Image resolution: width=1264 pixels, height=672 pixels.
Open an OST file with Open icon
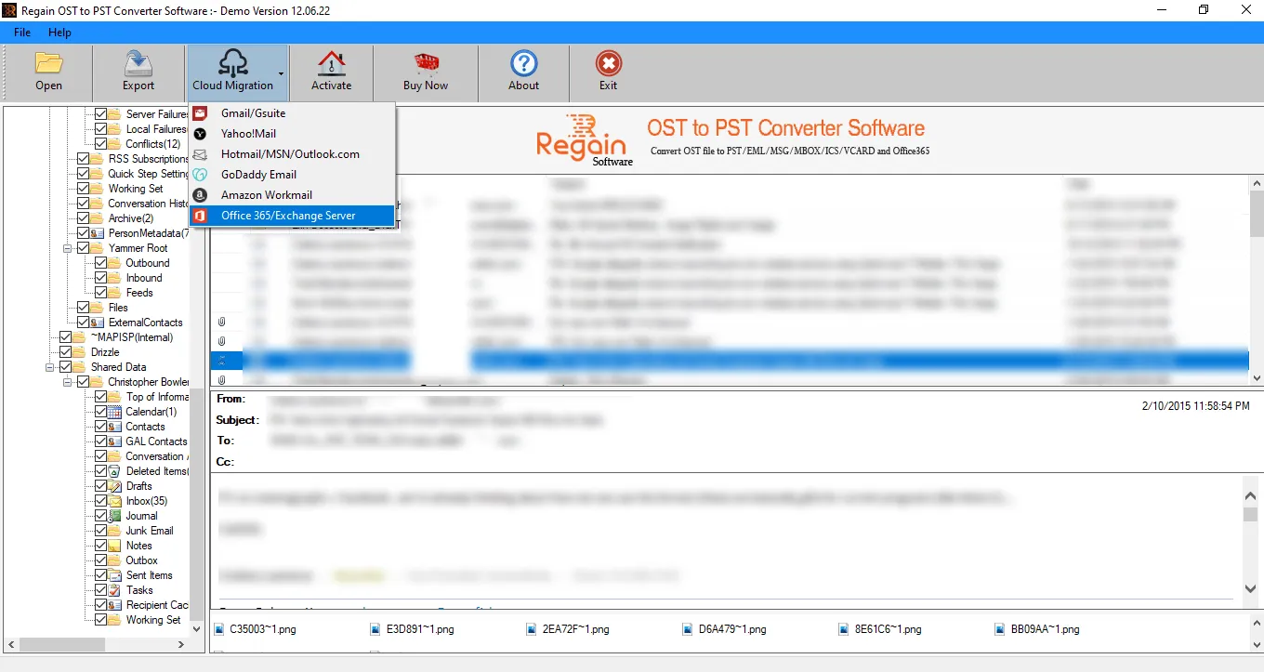pyautogui.click(x=48, y=63)
